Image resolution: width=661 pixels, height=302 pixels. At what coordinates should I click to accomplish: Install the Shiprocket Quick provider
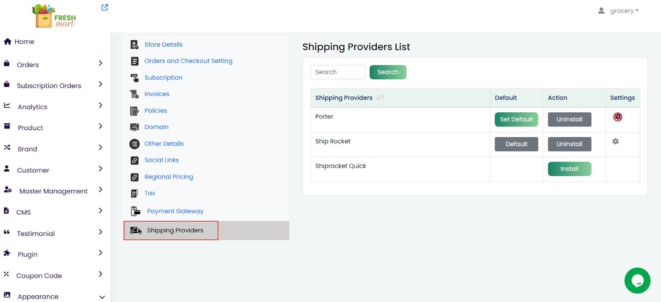(569, 169)
